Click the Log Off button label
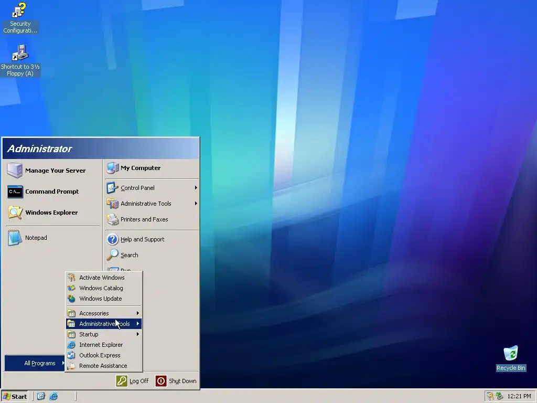Screen dimensions: 537x403 139,381
